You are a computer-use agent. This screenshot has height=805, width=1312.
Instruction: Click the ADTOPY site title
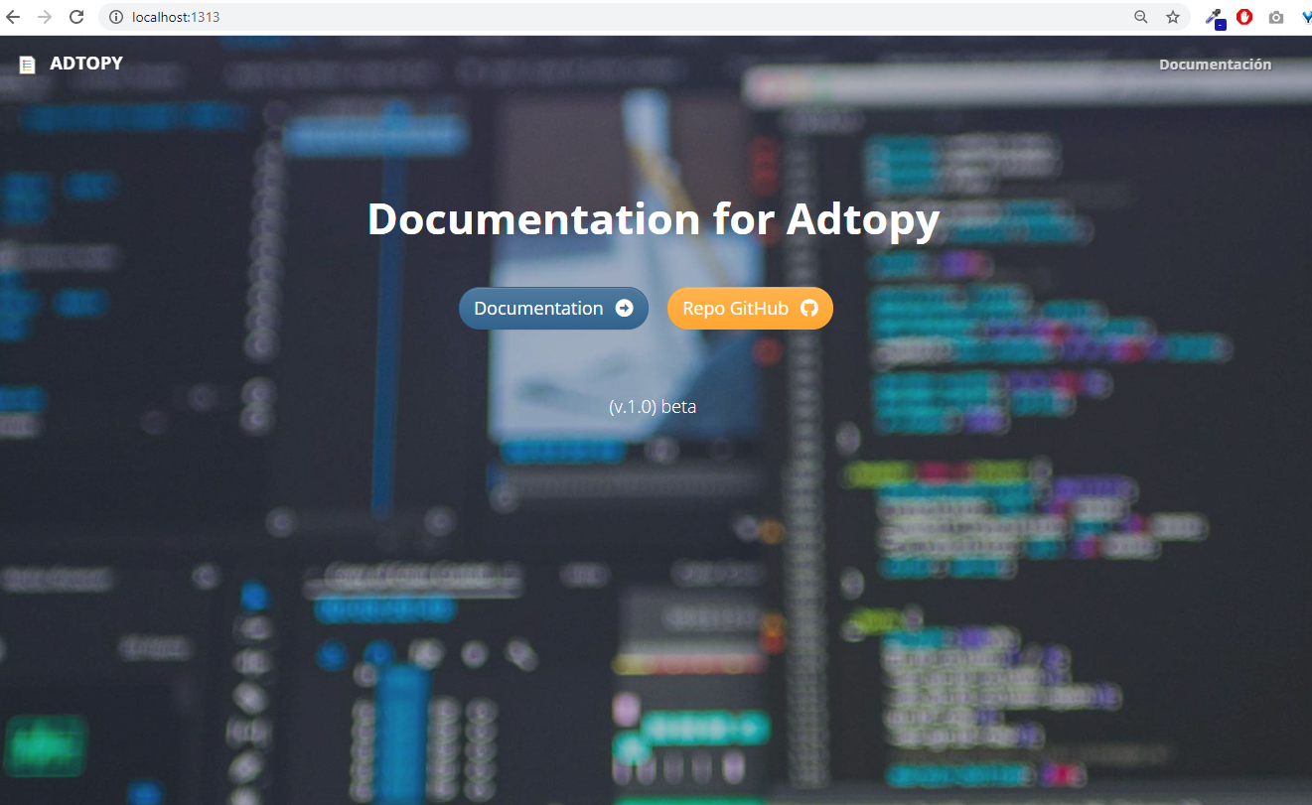[86, 64]
